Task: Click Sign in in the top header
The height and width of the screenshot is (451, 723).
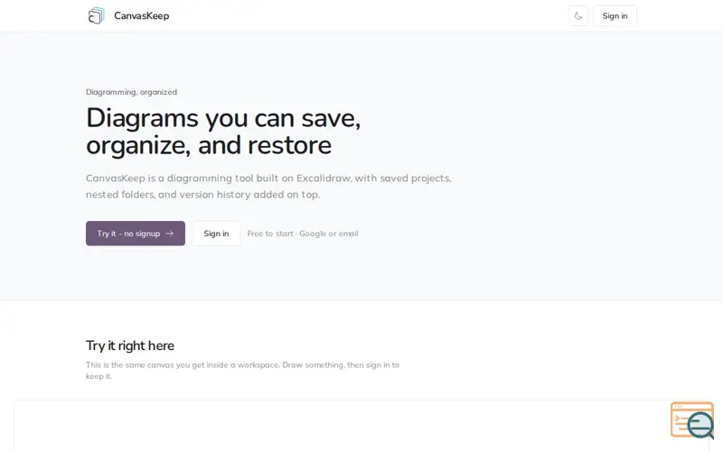Action: [615, 16]
